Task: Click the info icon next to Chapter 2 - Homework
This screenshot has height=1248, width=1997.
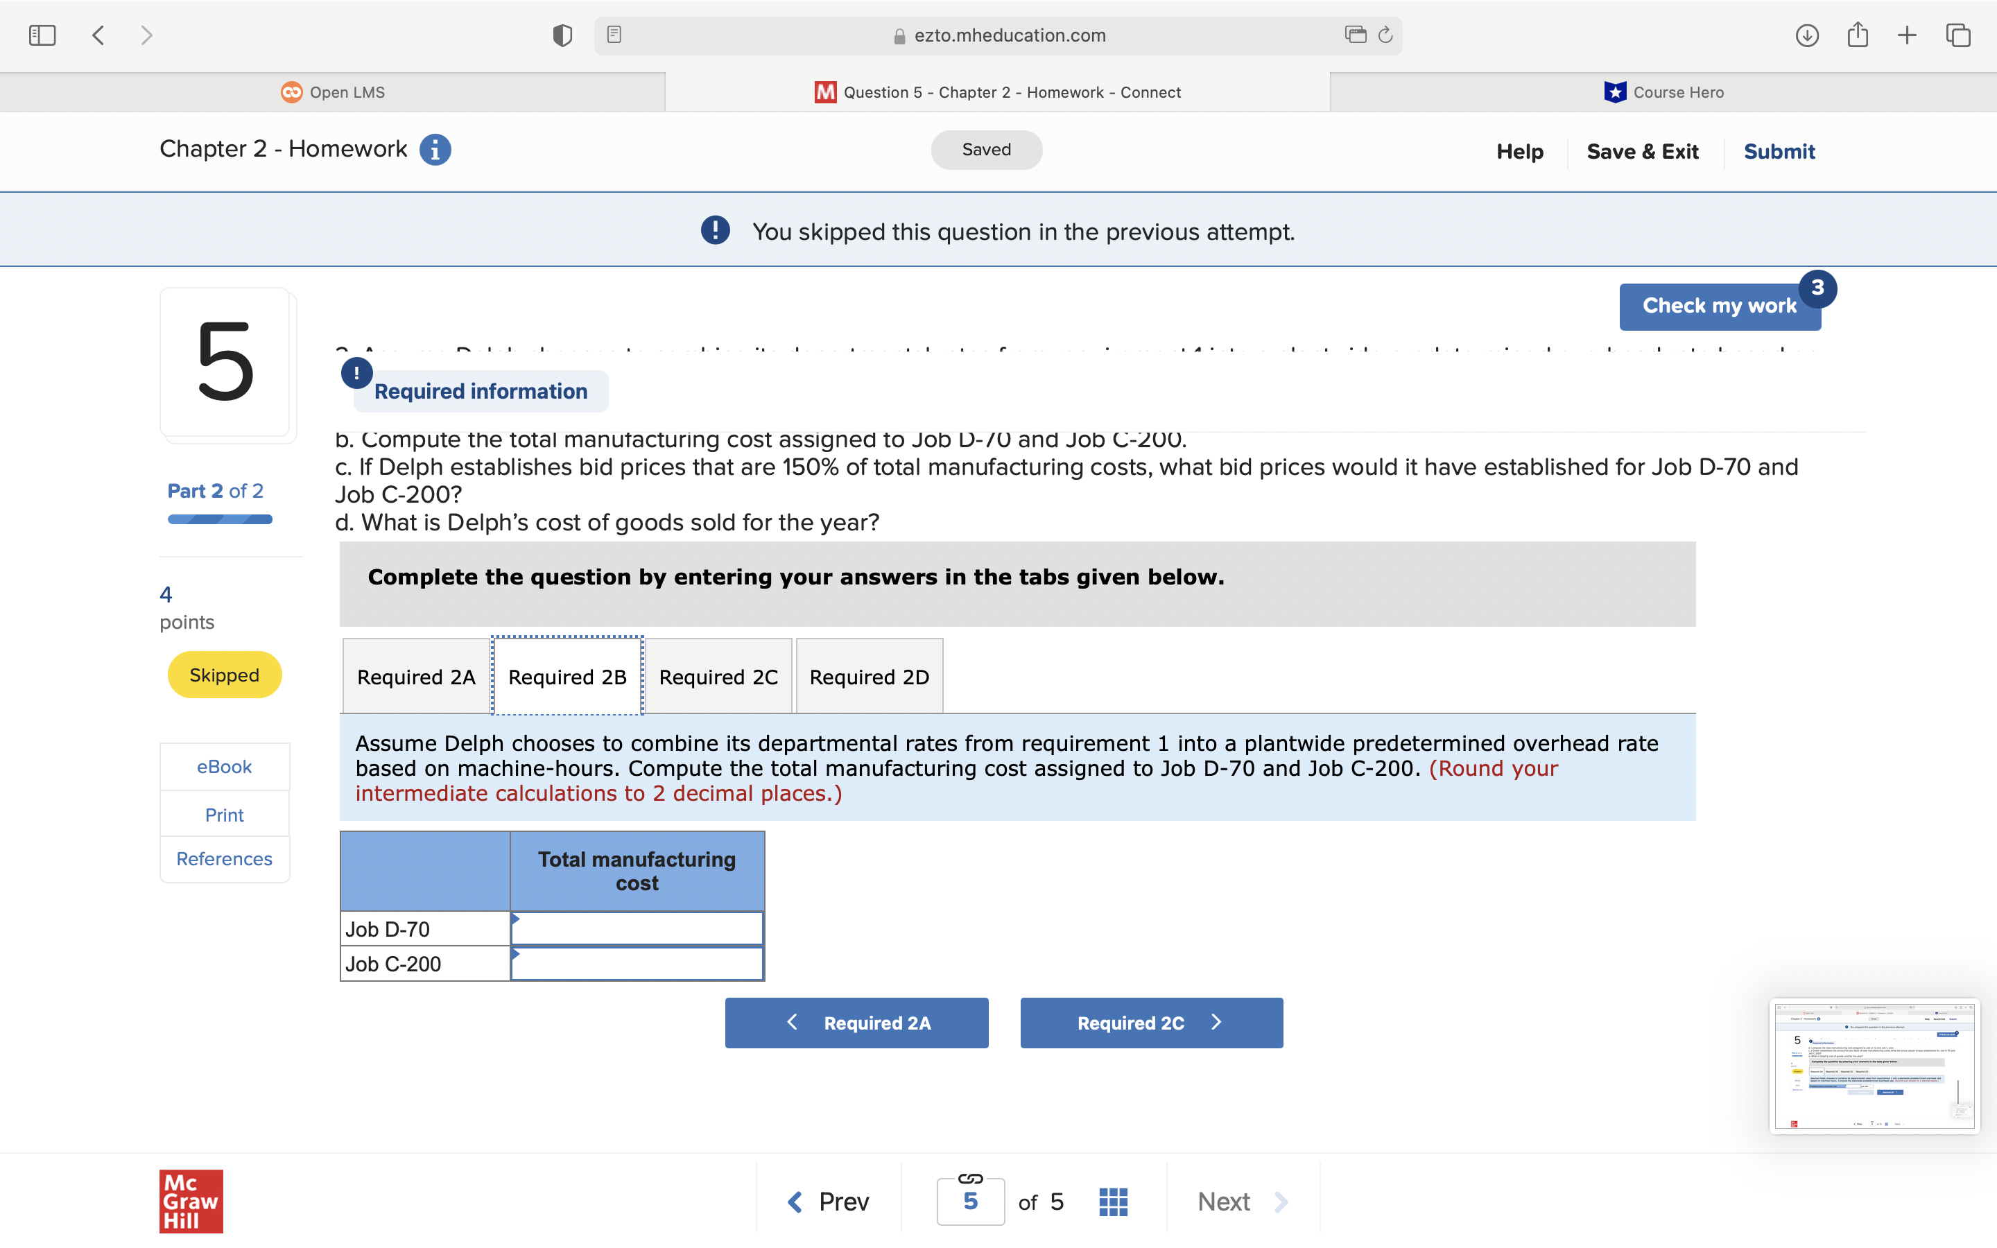Action: coord(435,149)
